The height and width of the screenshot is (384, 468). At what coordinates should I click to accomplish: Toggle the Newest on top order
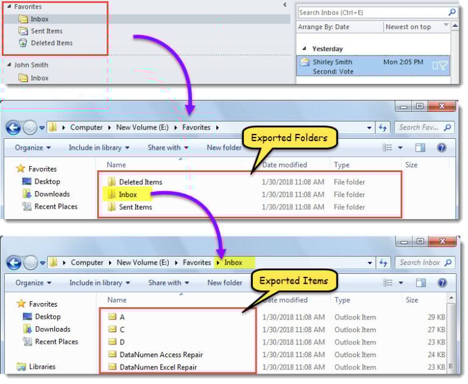(x=408, y=27)
